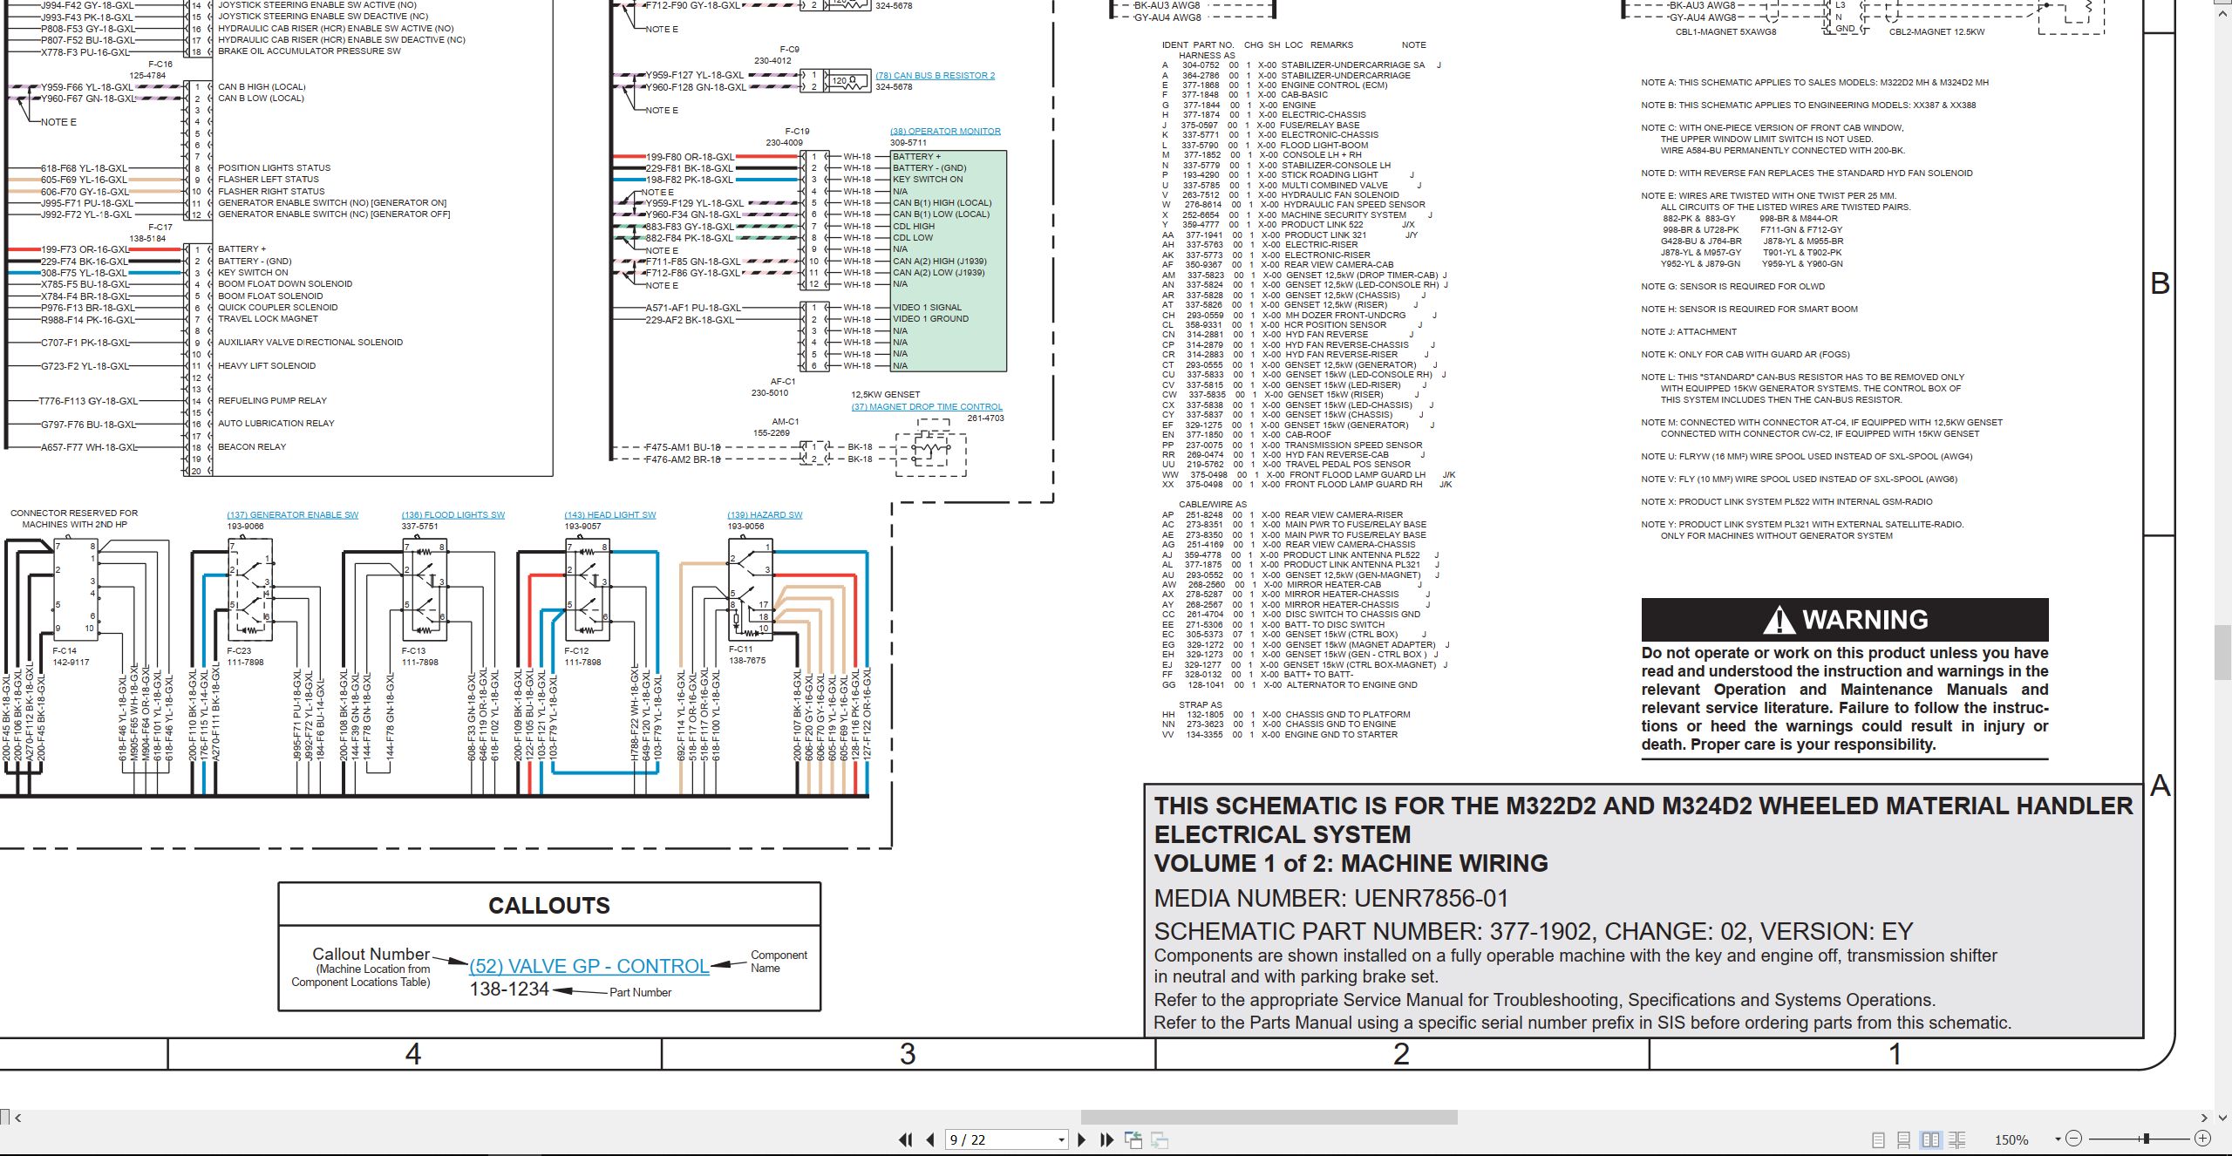Open the (136) FLOOD LIGHTS SW link
This screenshot has height=1156, width=2232.
coord(453,514)
